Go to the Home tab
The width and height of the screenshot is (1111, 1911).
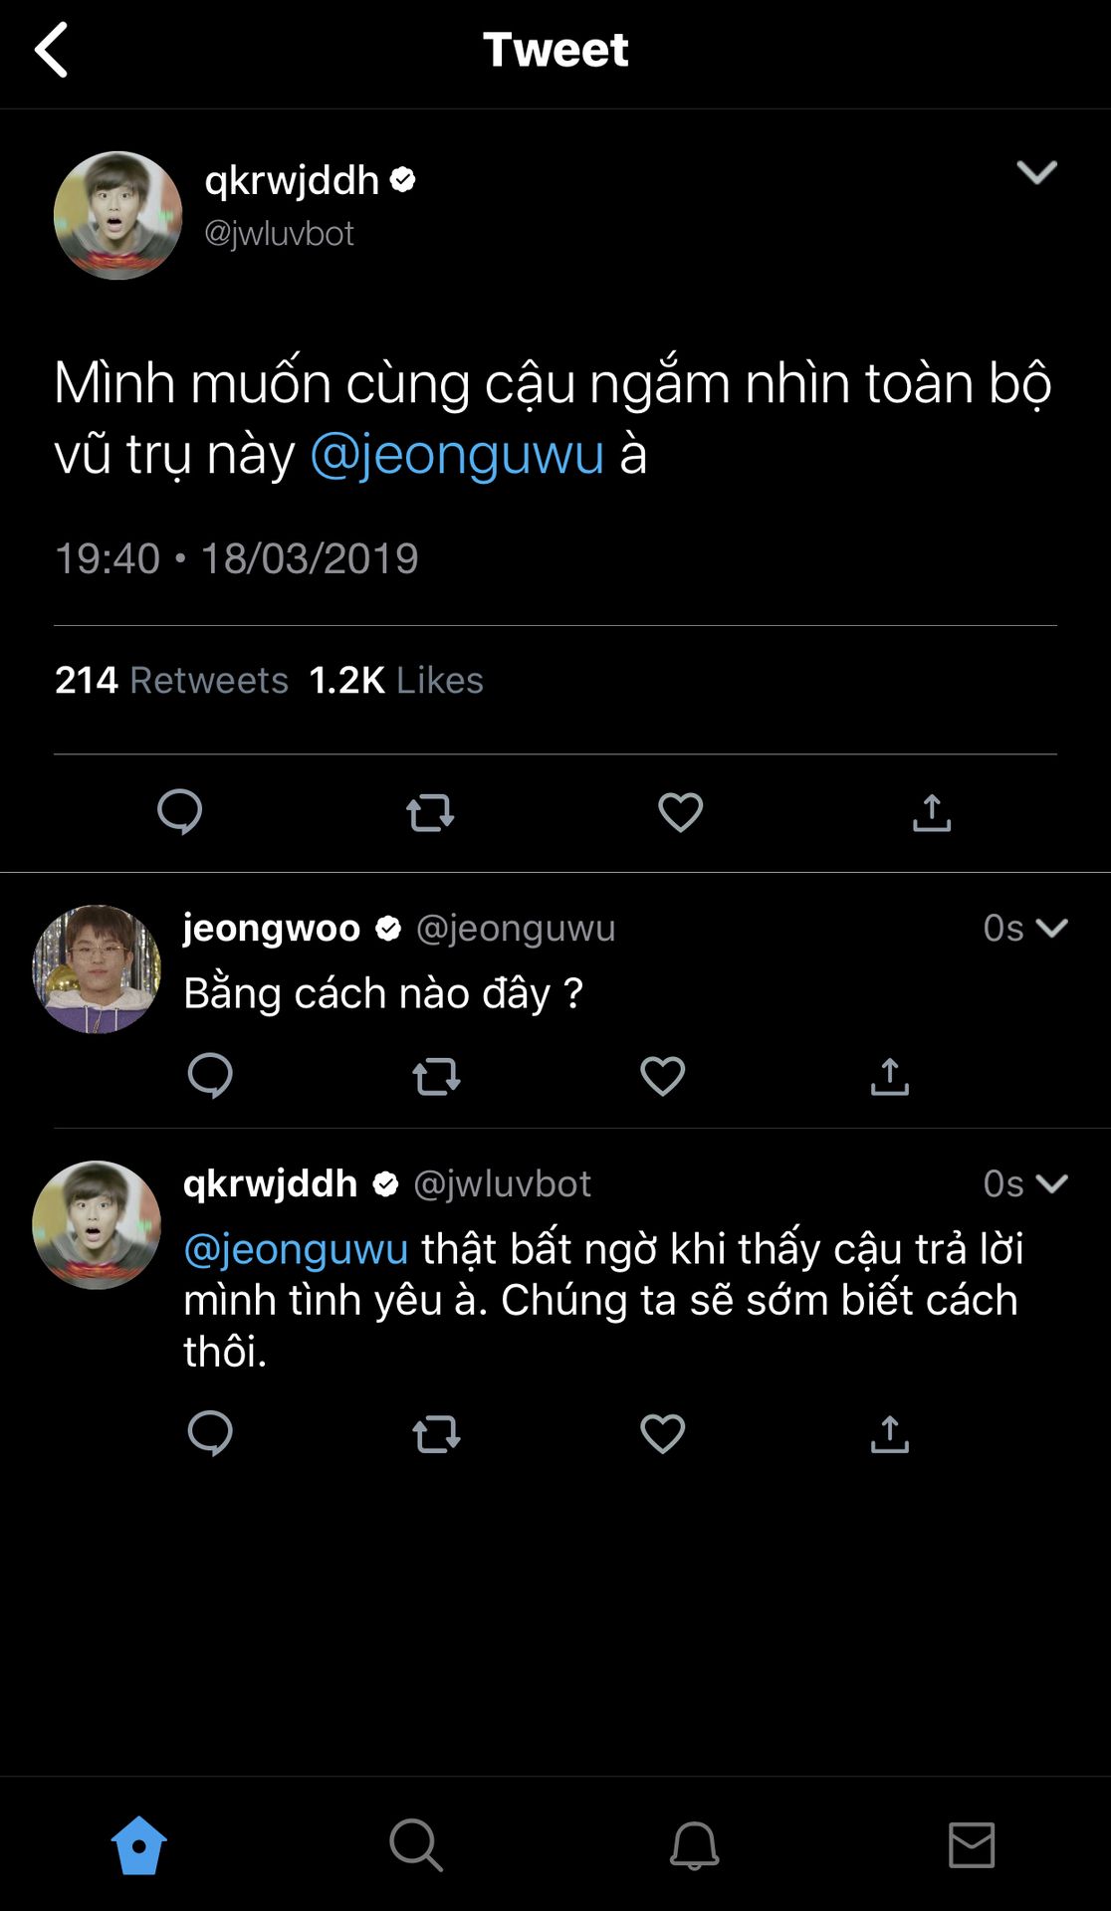(x=138, y=1845)
